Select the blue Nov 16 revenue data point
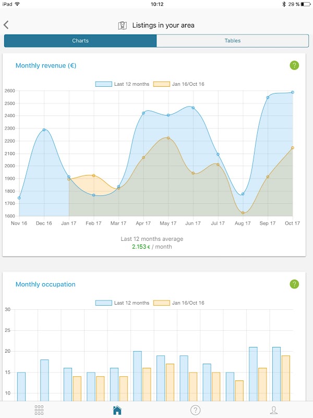The image size is (313, 418). tap(19, 198)
